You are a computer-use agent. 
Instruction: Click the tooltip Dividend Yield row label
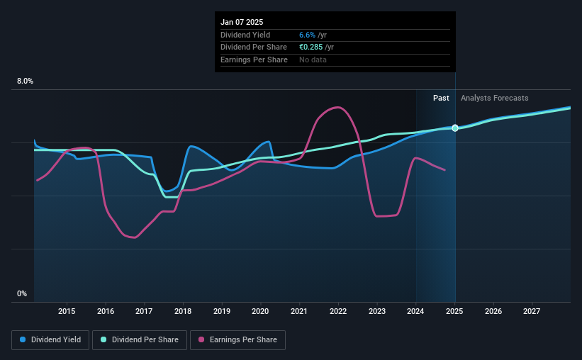245,35
